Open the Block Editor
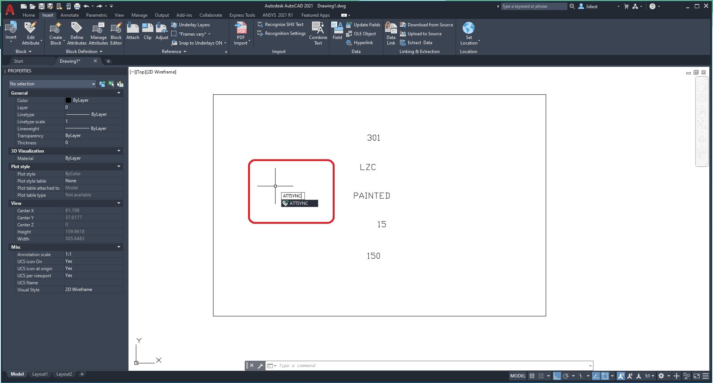The image size is (713, 383). [116, 33]
